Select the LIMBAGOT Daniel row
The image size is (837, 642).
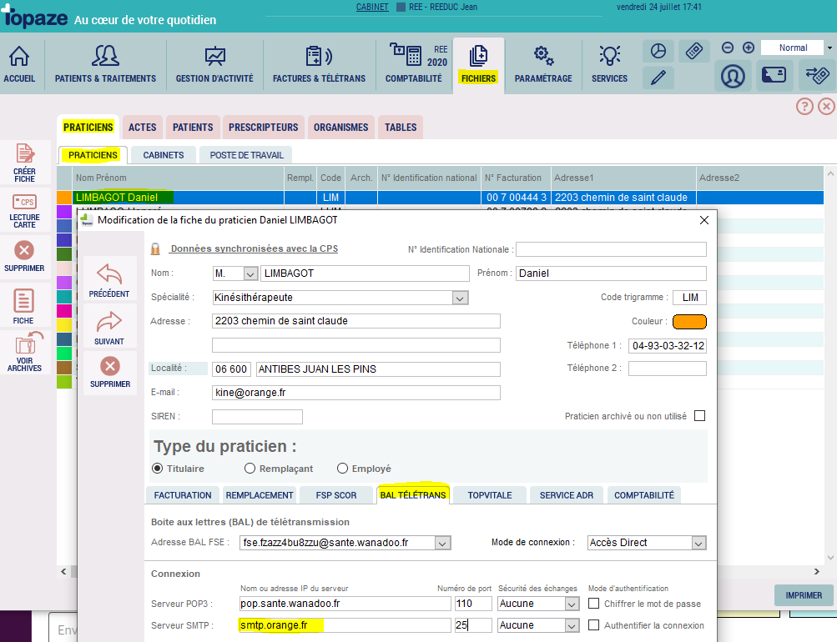tap(440, 198)
